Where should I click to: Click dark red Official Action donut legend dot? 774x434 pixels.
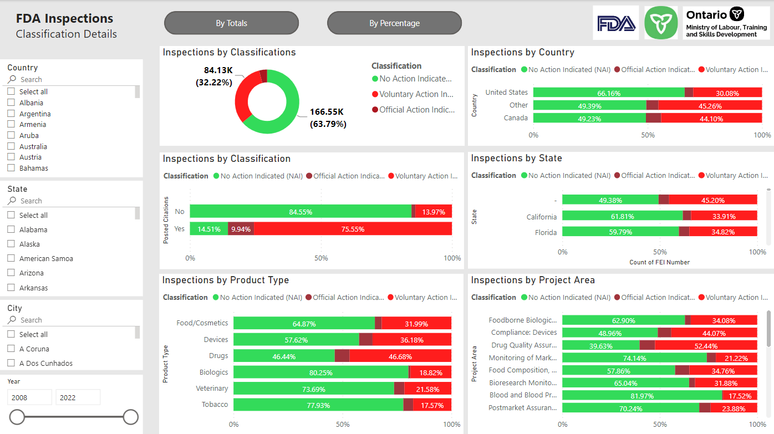coord(375,110)
